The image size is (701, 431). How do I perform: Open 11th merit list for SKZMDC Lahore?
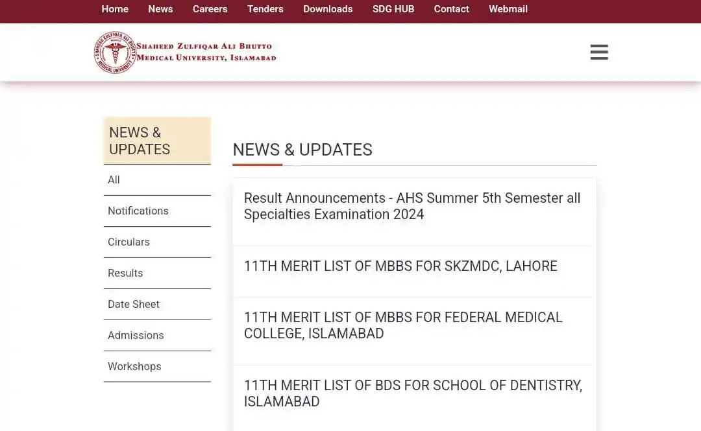click(400, 266)
